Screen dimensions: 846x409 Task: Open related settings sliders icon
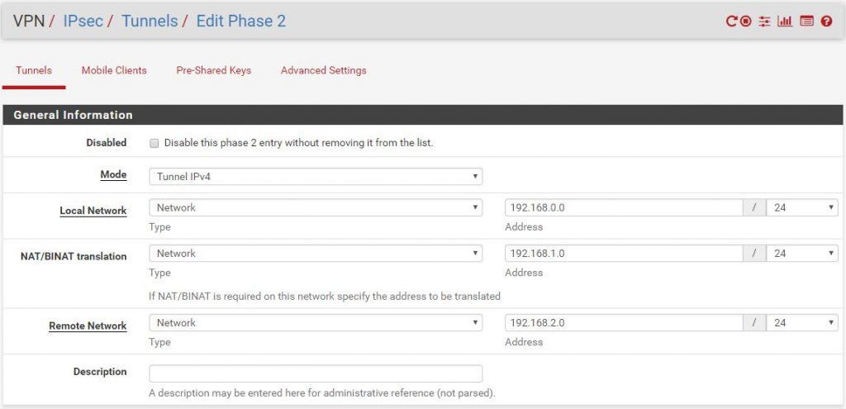coord(765,21)
